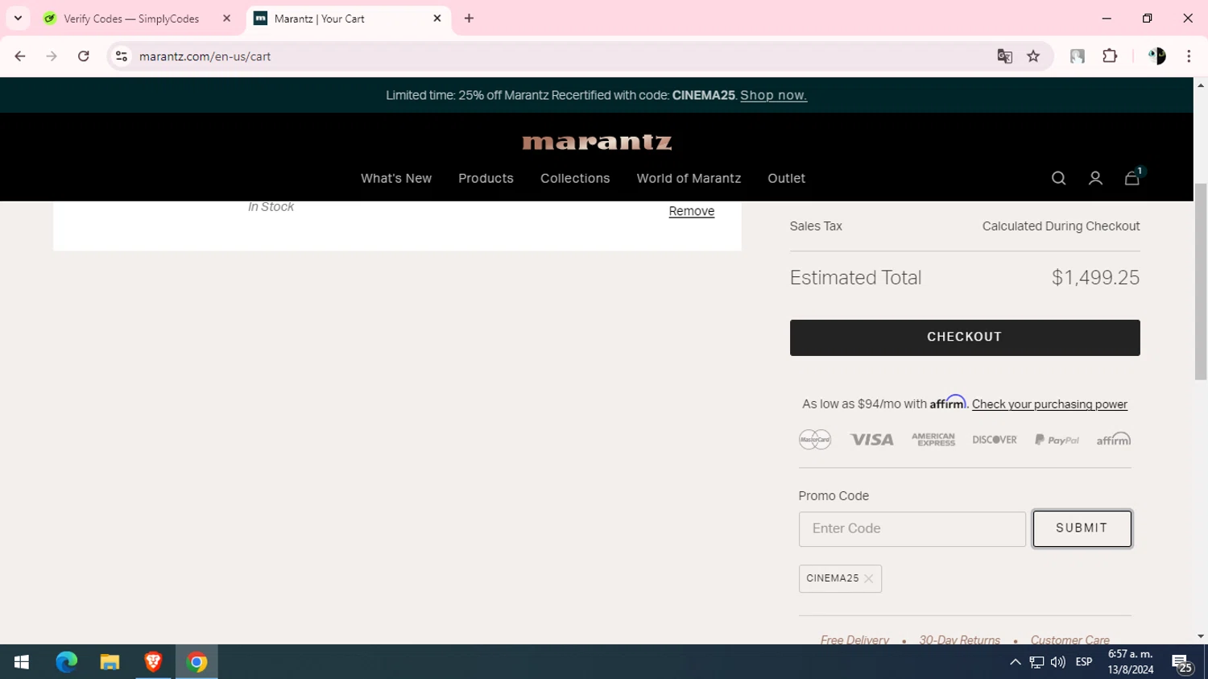Open the What's New menu
The width and height of the screenshot is (1208, 679).
point(396,178)
